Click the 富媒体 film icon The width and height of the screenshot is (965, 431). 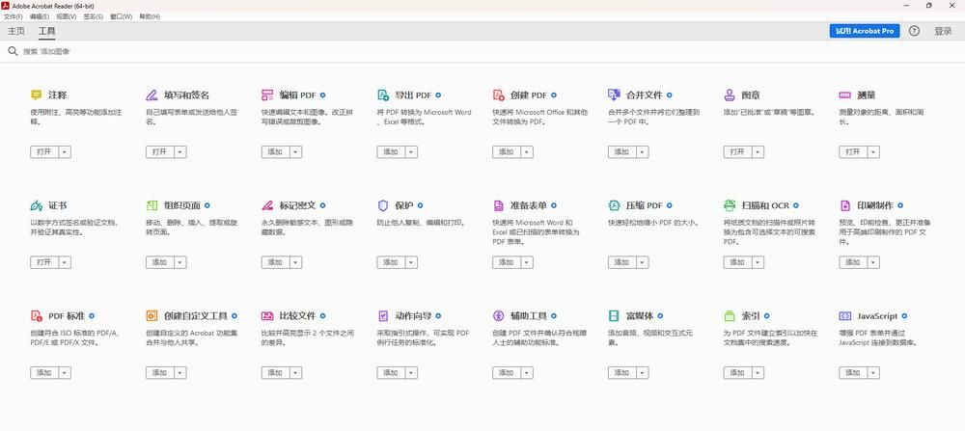(614, 316)
